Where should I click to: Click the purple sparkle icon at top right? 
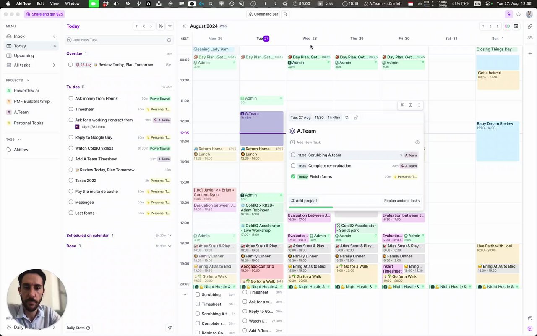tap(509, 14)
